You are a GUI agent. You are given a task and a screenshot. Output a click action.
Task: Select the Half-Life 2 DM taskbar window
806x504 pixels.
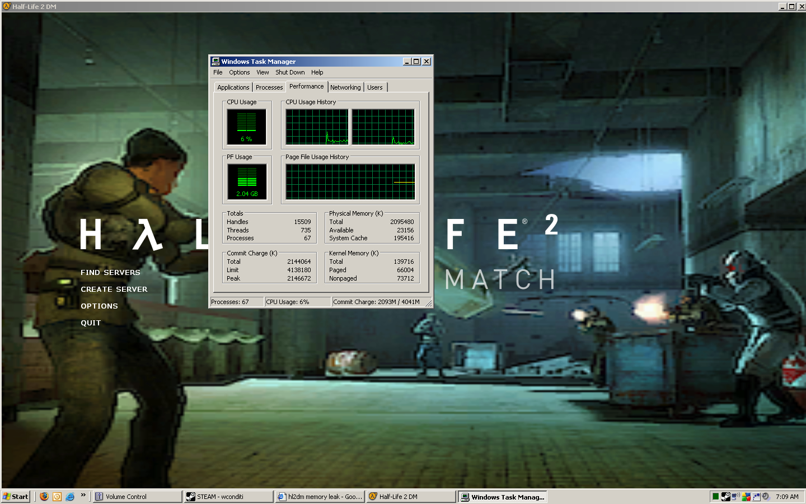(410, 496)
